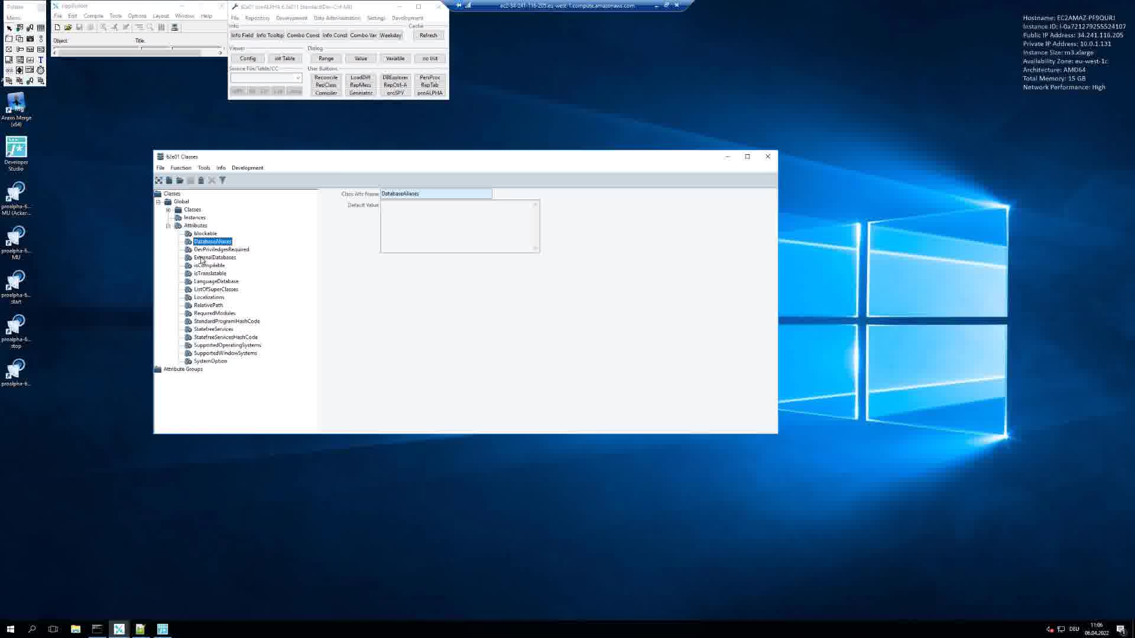
Task: Click the funnel filter icon in the Classes toolbar
Action: 222,180
